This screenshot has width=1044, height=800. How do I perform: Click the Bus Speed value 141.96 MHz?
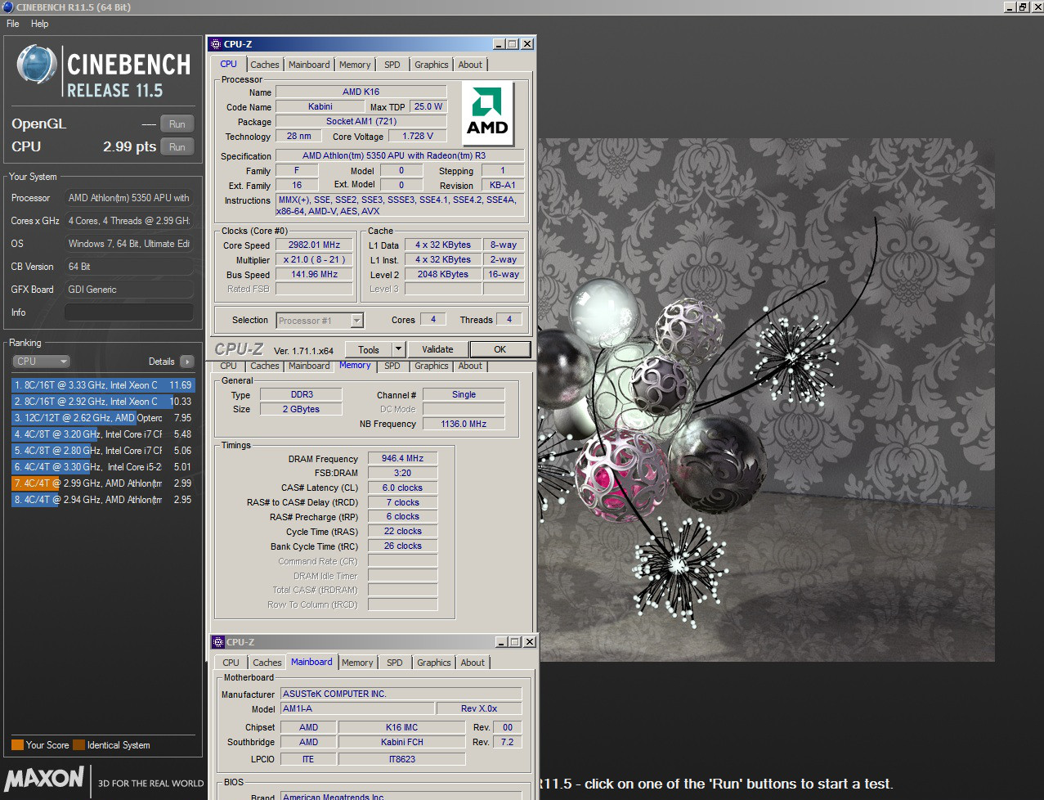tap(314, 274)
